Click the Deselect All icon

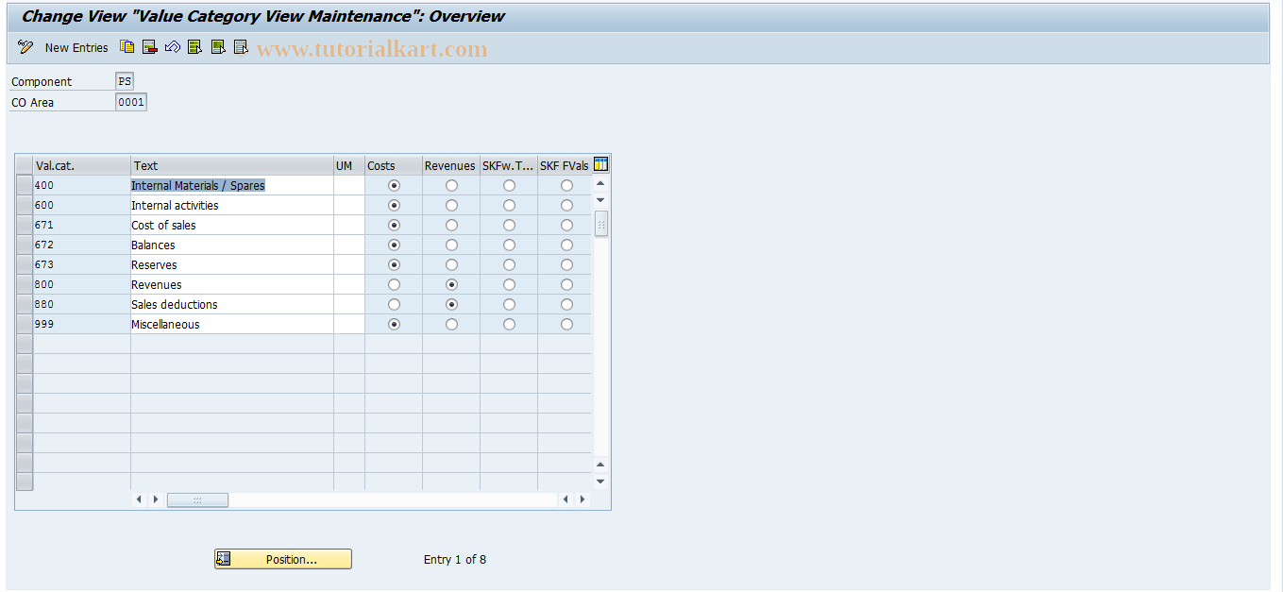pyautogui.click(x=241, y=46)
